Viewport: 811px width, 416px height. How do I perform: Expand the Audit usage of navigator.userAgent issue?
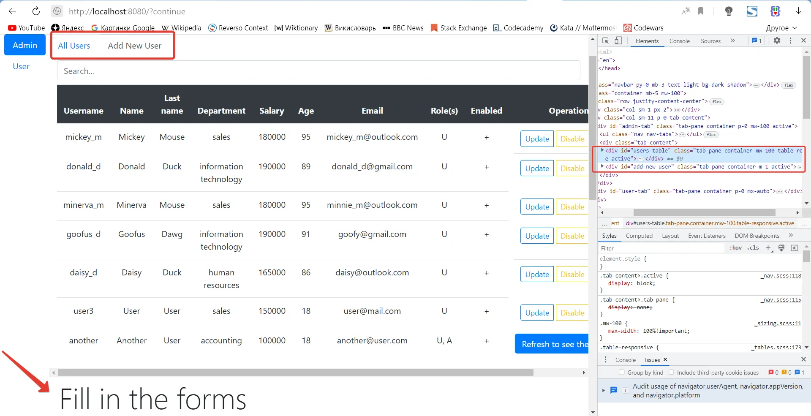point(604,390)
